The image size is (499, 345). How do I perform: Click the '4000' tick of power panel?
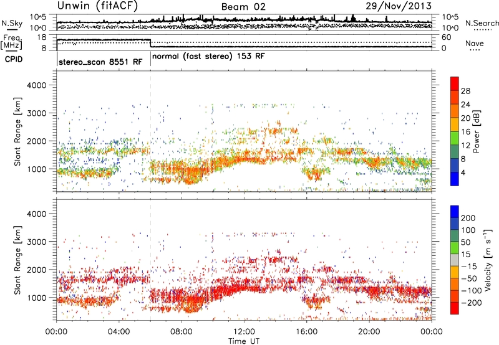36,85
